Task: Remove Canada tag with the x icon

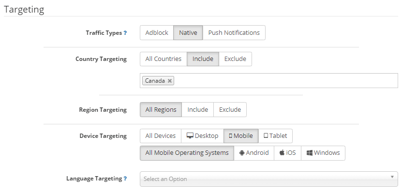Action: pyautogui.click(x=169, y=81)
